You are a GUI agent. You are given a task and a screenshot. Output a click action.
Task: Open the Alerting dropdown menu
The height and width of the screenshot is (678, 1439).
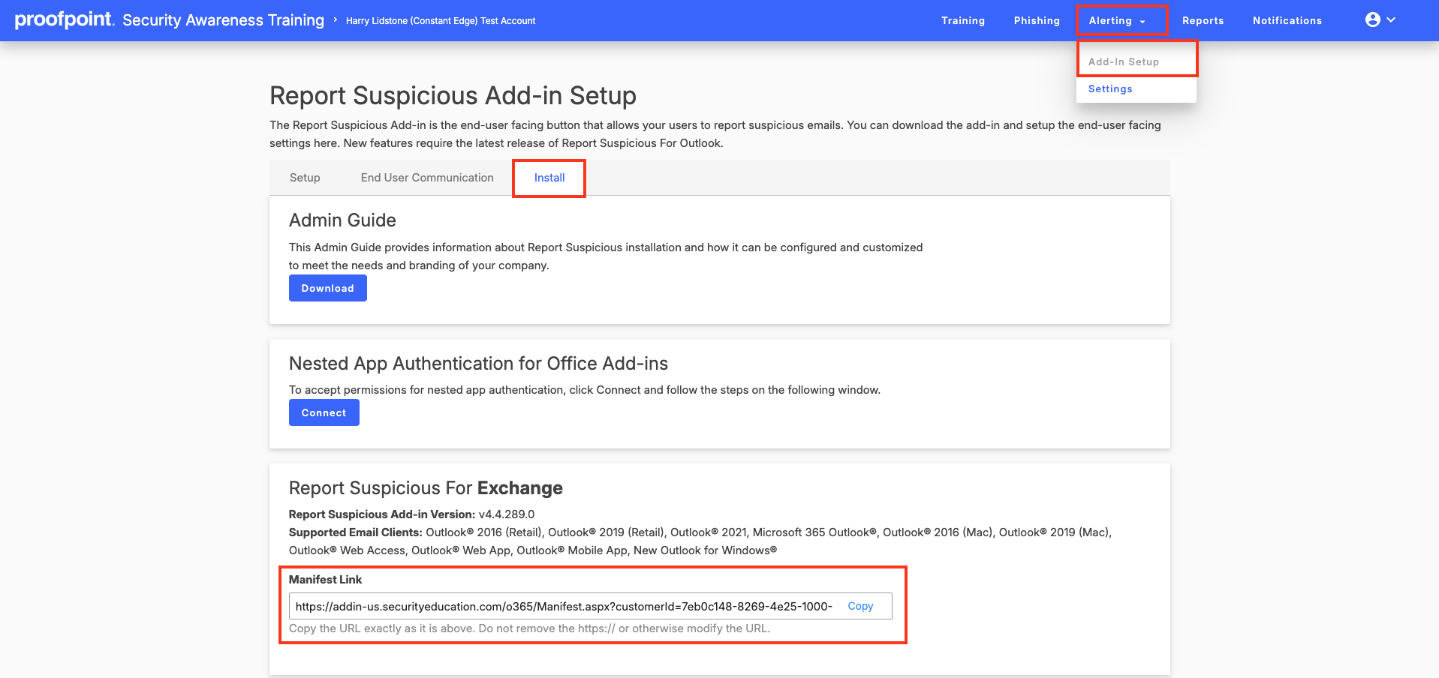tap(1117, 20)
